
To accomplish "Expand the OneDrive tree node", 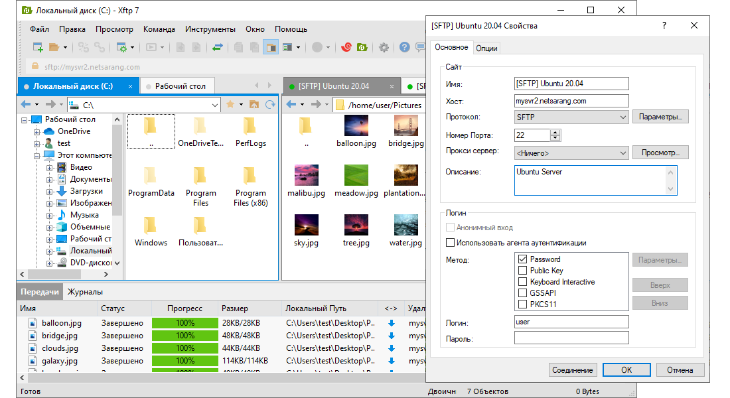I will click(x=36, y=132).
